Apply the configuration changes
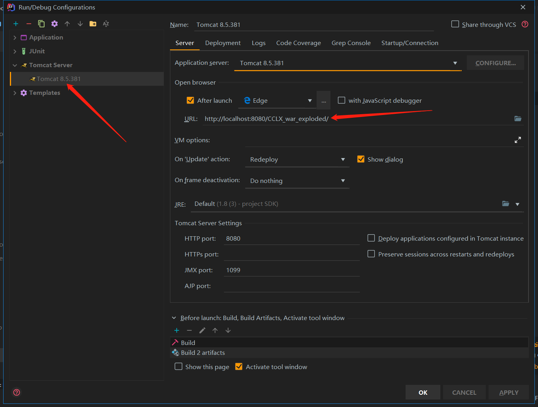 [508, 392]
